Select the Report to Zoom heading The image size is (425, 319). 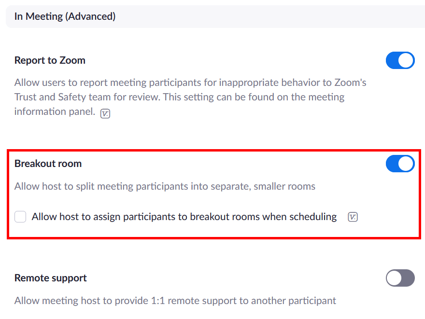pos(50,60)
